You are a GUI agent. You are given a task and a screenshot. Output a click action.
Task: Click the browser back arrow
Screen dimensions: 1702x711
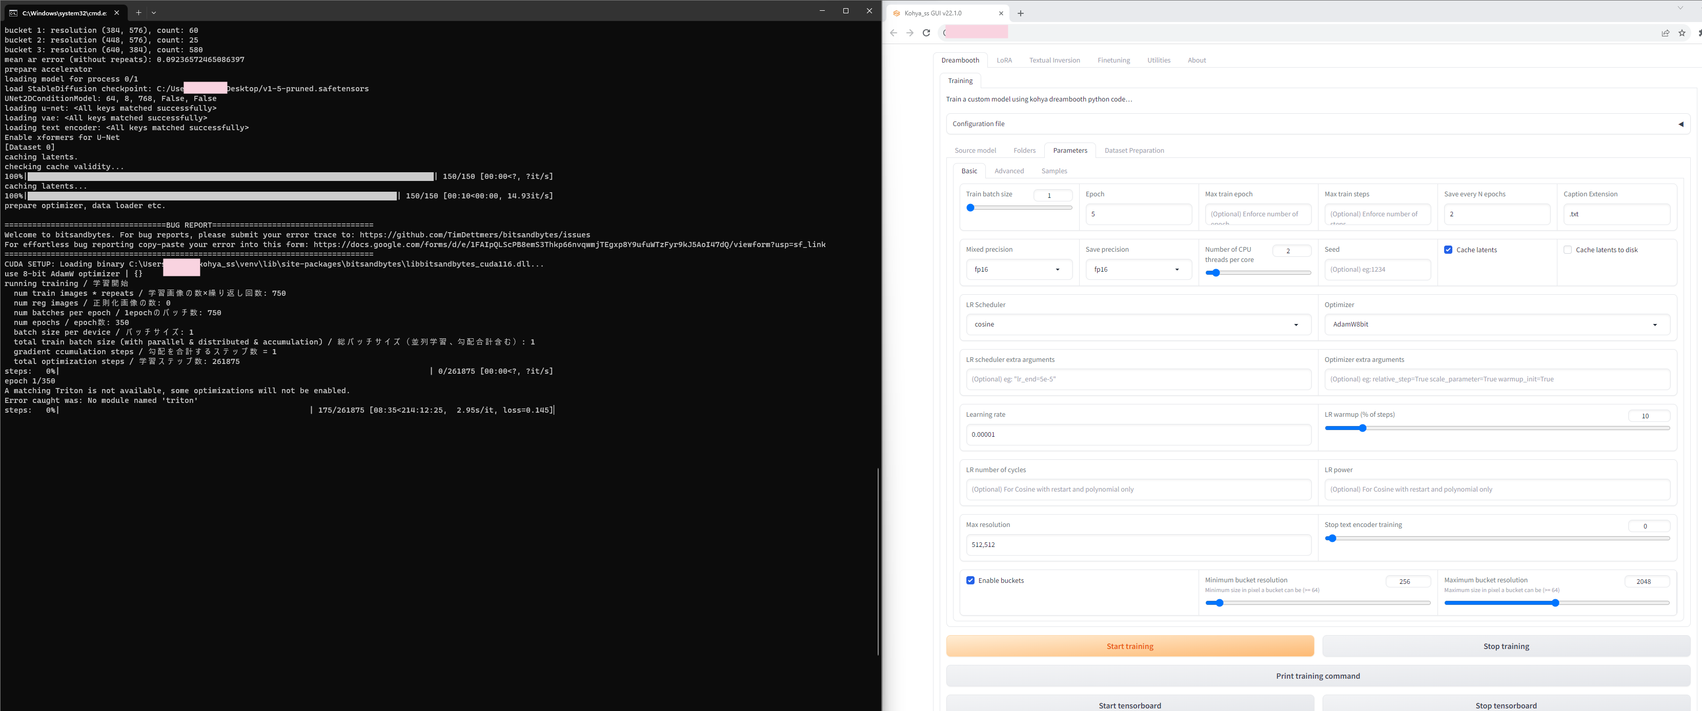pos(893,32)
